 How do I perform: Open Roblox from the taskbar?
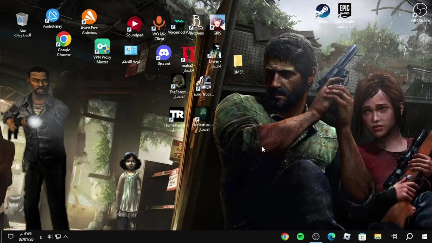[347, 237]
